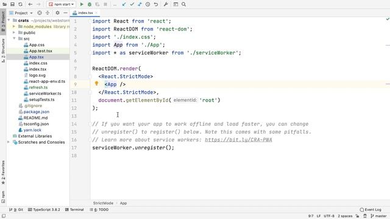Click StrictMode in the breadcrumb bar
This screenshot has height=219, width=390.
click(x=103, y=203)
